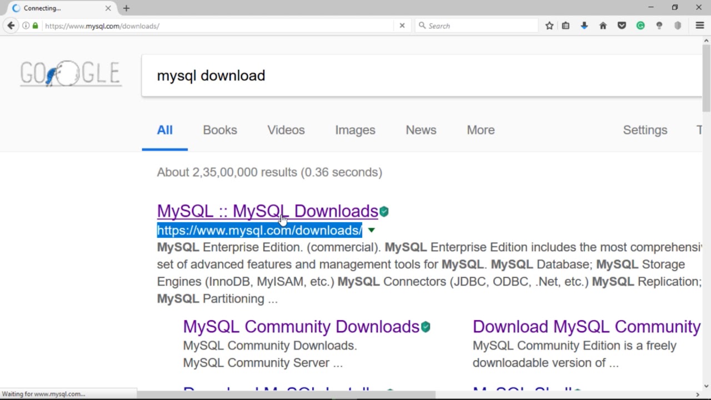Click the verified badge beside MySQL Community Downloads
711x400 pixels.
tap(425, 327)
